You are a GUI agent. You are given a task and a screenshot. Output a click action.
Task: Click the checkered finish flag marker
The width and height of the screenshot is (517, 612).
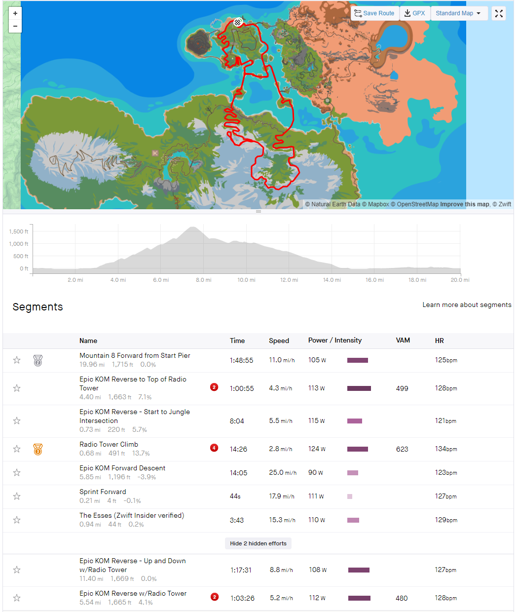pos(238,22)
